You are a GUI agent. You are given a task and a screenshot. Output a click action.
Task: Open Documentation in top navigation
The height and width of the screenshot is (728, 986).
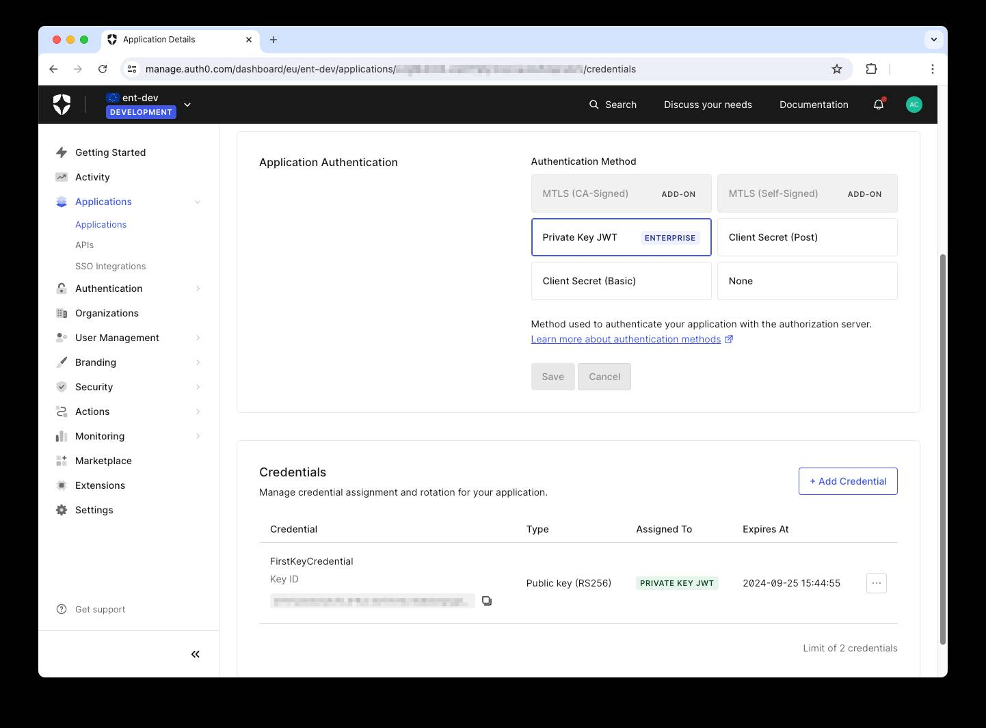814,105
